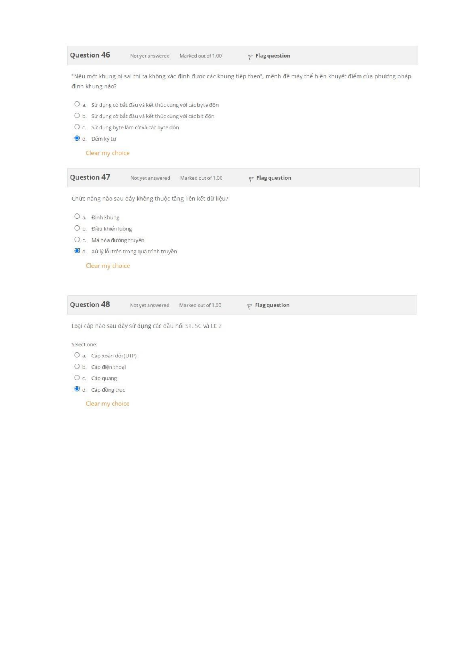Viewport: 458px width, 647px height.
Task: Clear my choice for Question 46
Action: [x=108, y=153]
